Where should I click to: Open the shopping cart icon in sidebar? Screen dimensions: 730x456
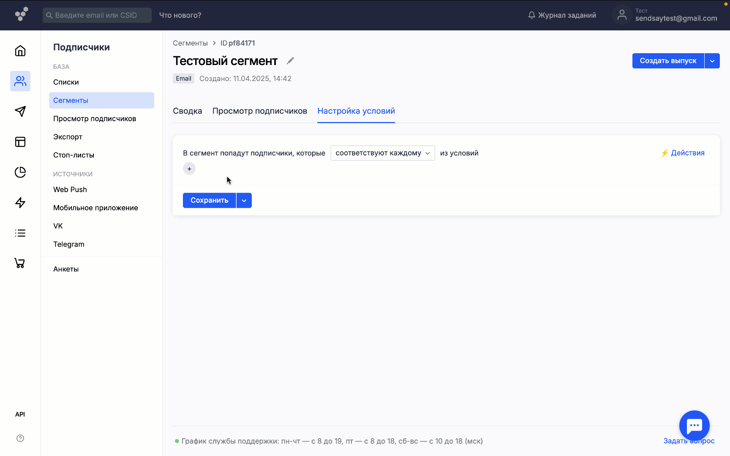pyautogui.click(x=20, y=263)
